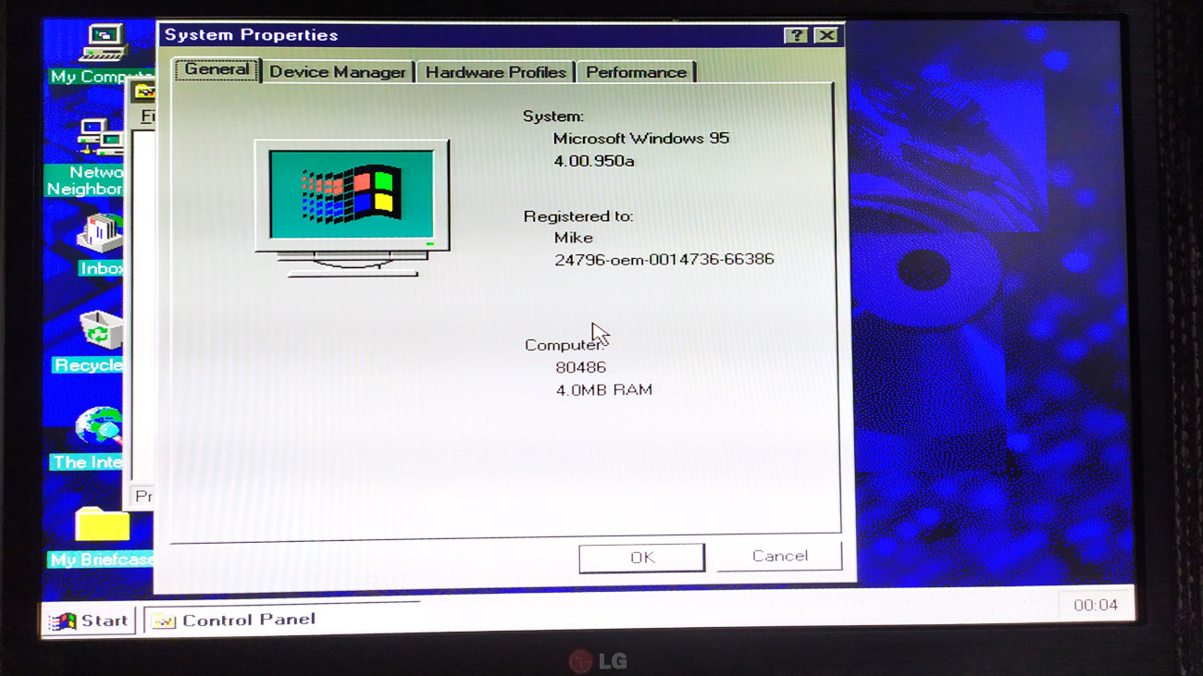Switch to the Performance tab
1203x676 pixels.
(x=636, y=72)
